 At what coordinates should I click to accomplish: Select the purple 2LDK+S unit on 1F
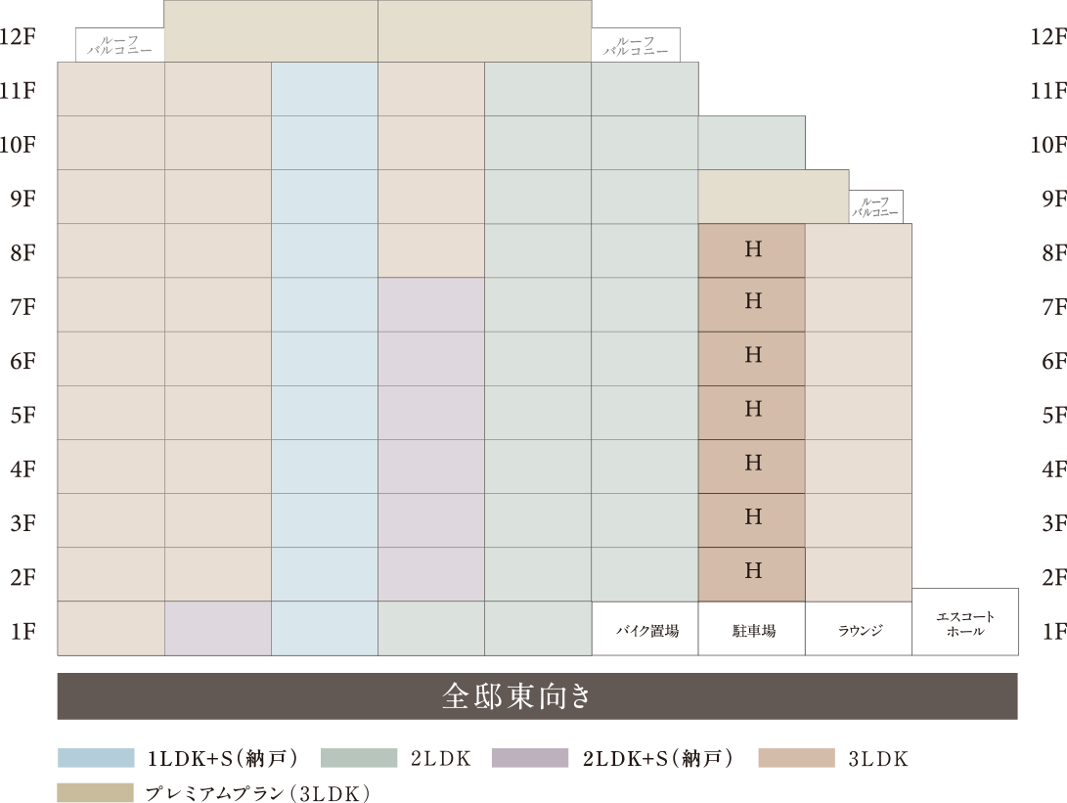click(x=218, y=629)
